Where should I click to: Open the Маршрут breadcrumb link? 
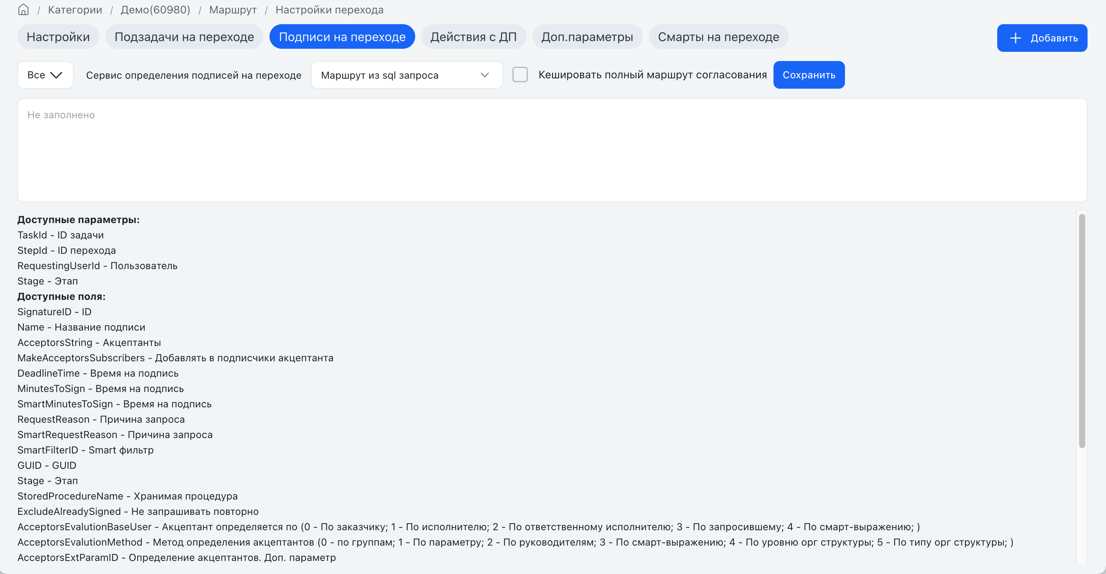(x=233, y=10)
